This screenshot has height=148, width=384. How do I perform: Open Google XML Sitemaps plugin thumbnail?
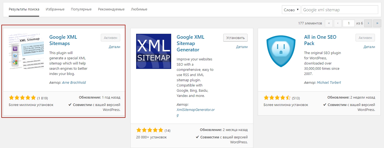[x=26, y=51]
